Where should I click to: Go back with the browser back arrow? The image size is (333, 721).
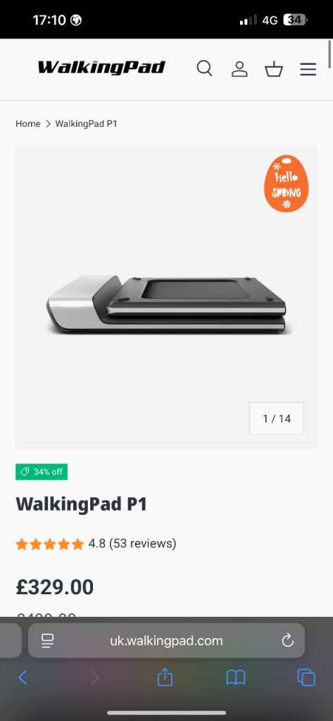coord(23,677)
